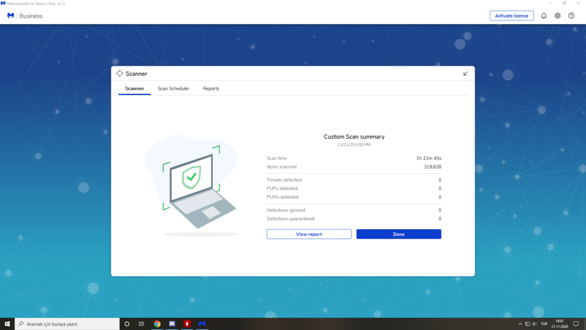This screenshot has height=330, width=586.
Task: Switch to the Reports tab
Action: click(x=211, y=89)
